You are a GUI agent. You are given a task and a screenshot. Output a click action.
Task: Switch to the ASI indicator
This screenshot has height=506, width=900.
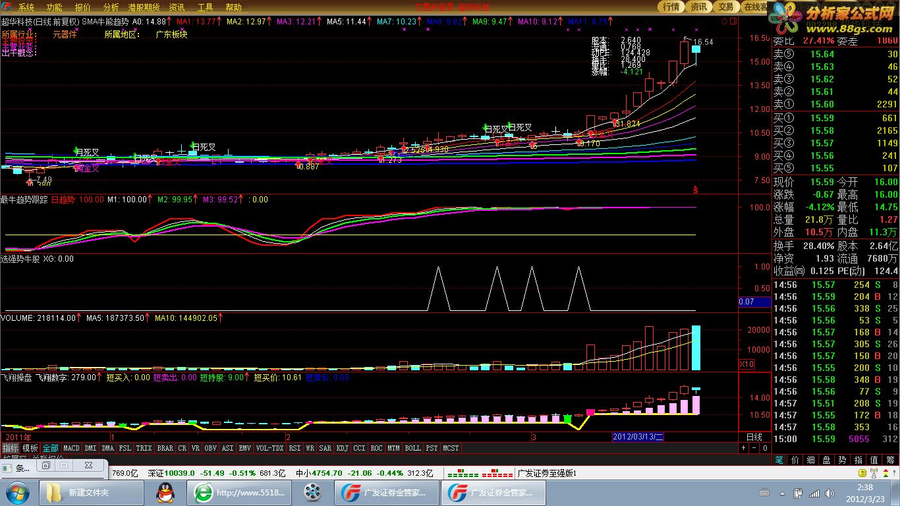pos(227,448)
